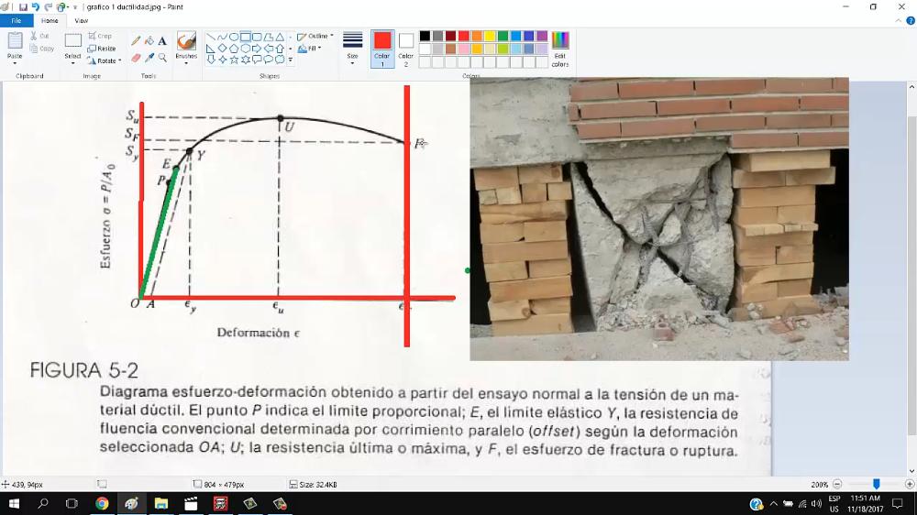Select the Magnifier tool
This screenshot has width=917, height=515.
click(162, 58)
